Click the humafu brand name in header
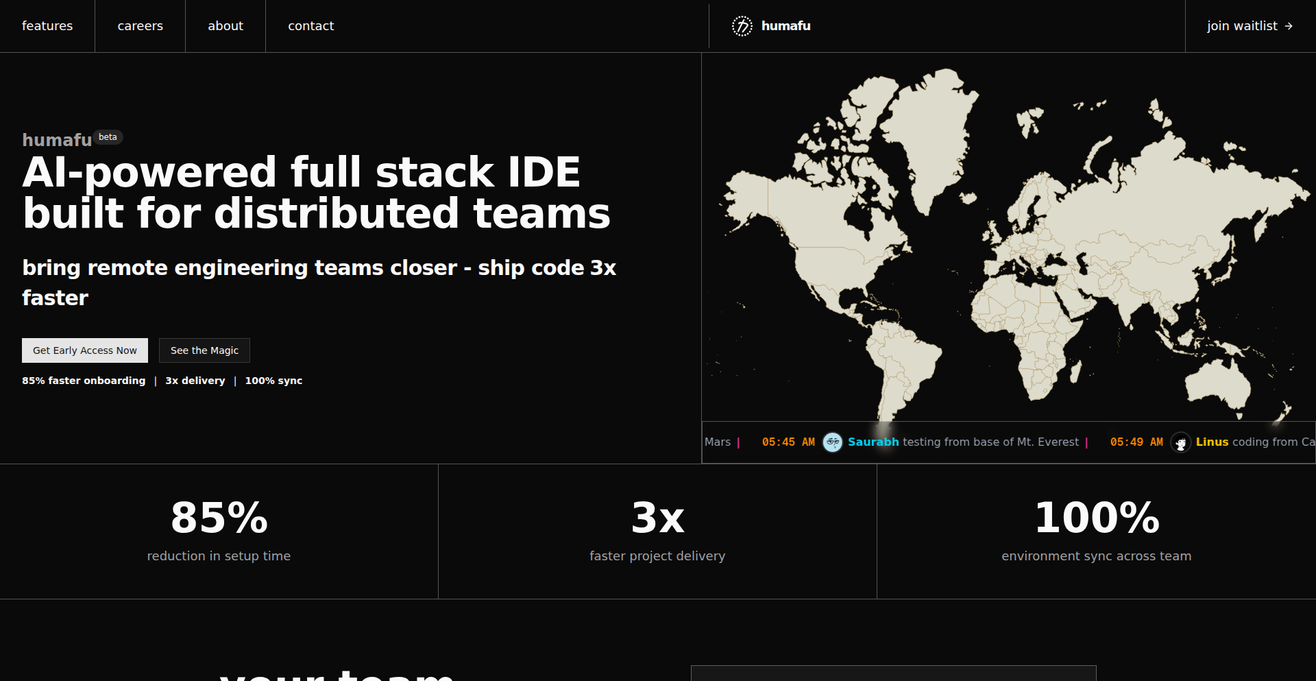The image size is (1316, 681). coord(785,26)
